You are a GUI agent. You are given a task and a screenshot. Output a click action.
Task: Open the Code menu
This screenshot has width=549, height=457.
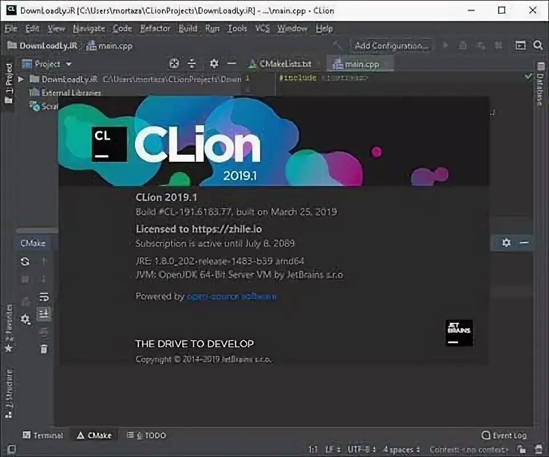click(x=122, y=29)
